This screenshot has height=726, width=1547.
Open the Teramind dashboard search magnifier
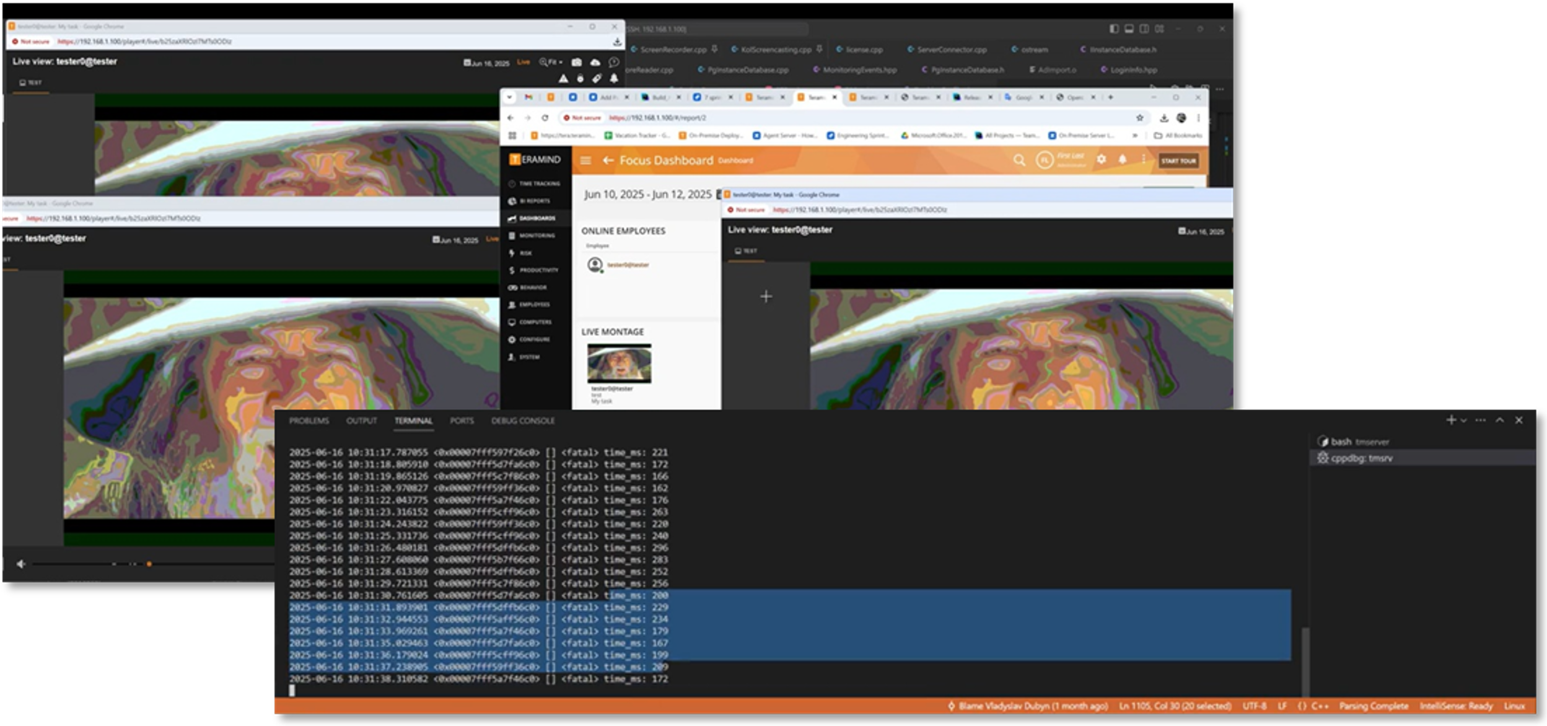tap(1019, 160)
